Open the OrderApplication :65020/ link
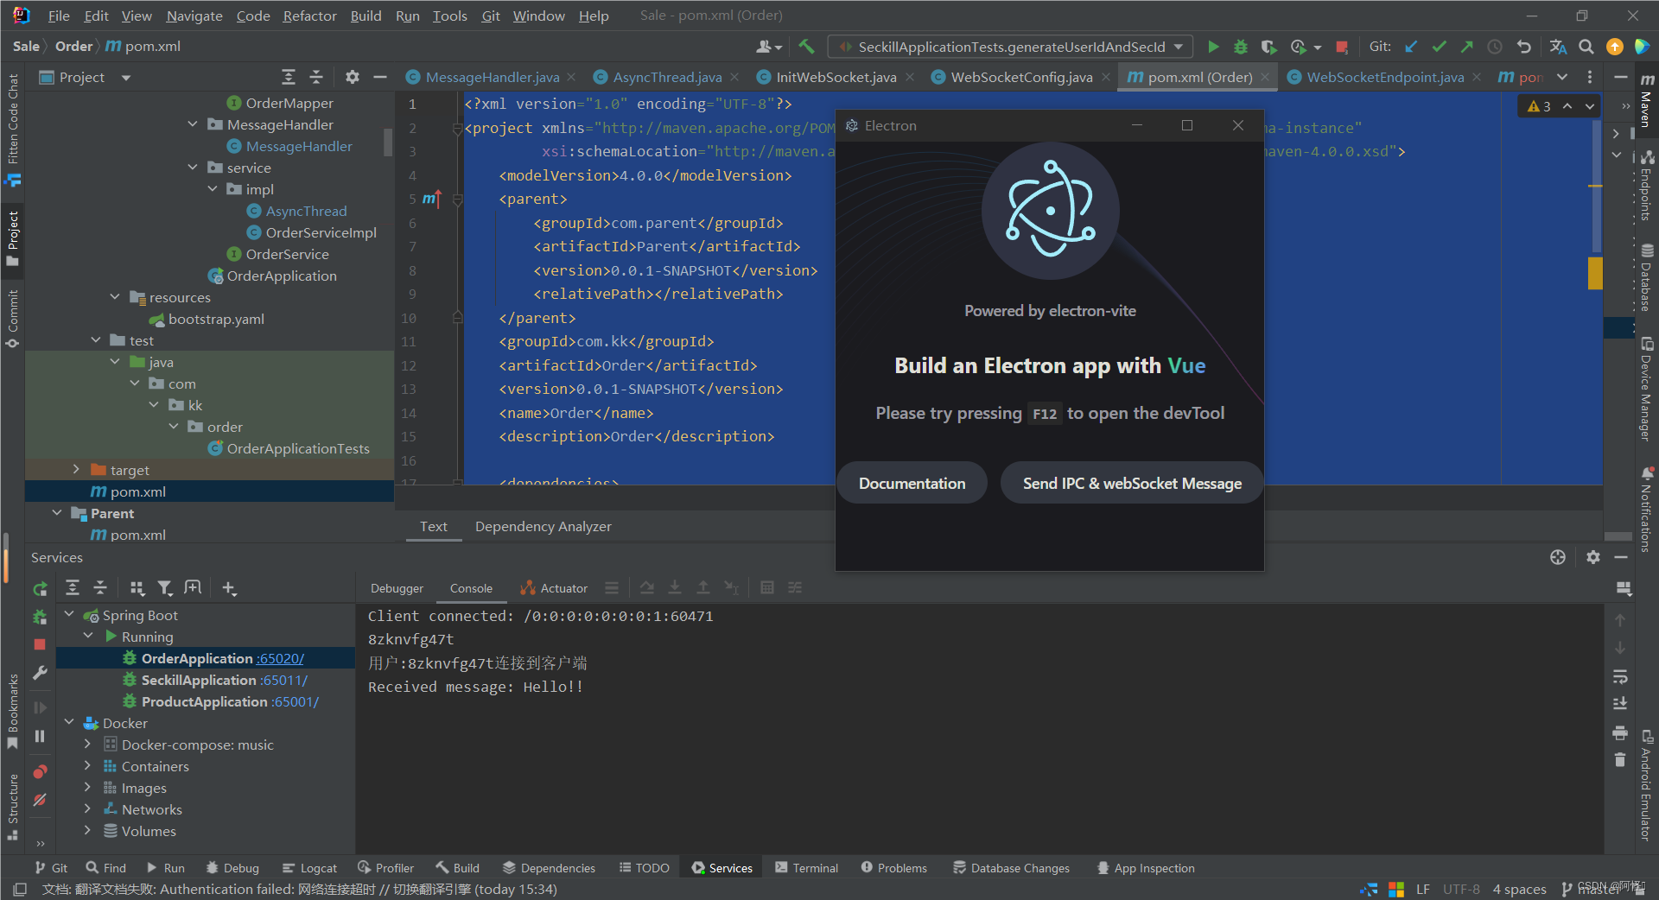Image resolution: width=1659 pixels, height=900 pixels. pyautogui.click(x=278, y=657)
